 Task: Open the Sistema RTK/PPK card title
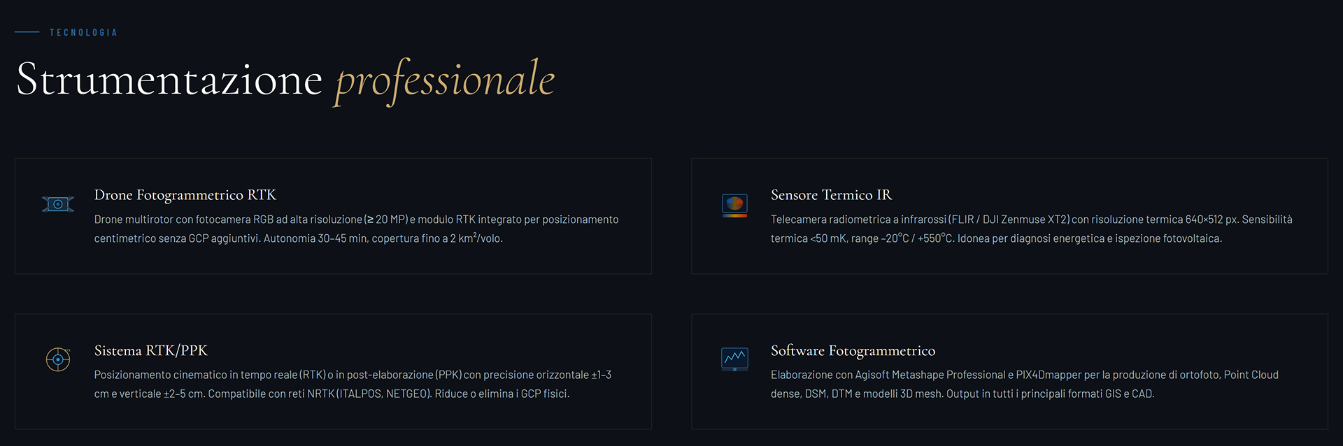pos(151,350)
